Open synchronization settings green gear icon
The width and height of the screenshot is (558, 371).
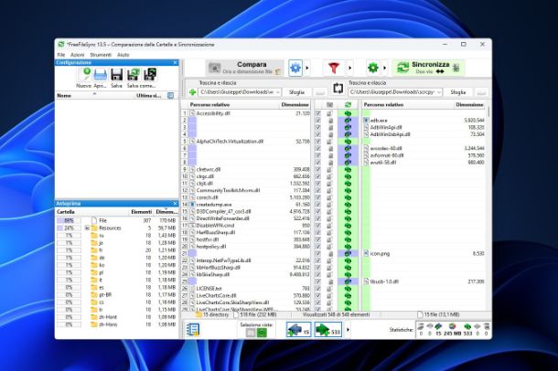372,68
